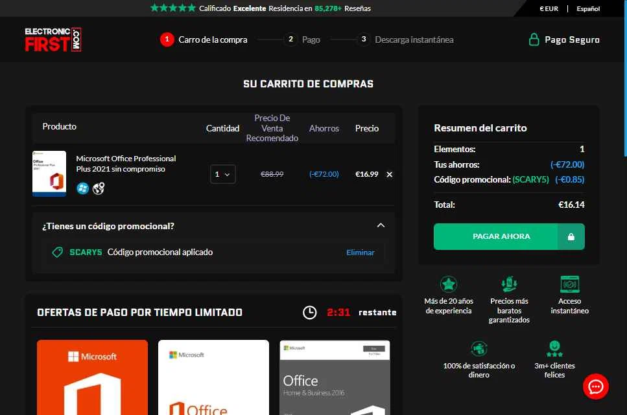Click the page vertical scrollbar
Image resolution: width=627 pixels, height=415 pixels.
[625, 78]
